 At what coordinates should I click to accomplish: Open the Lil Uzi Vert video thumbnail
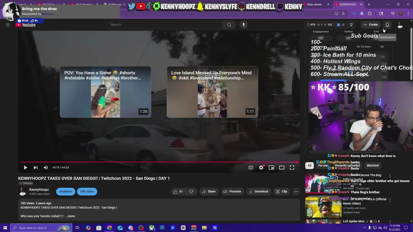(323, 183)
